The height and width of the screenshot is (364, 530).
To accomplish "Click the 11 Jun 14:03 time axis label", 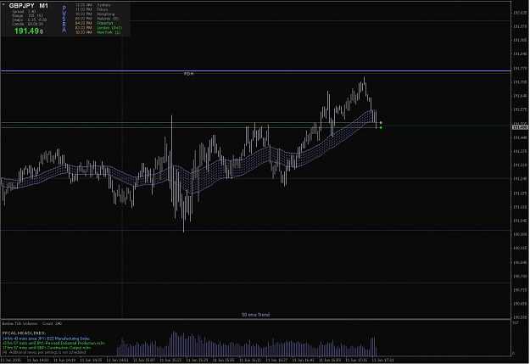I will click(37, 360).
